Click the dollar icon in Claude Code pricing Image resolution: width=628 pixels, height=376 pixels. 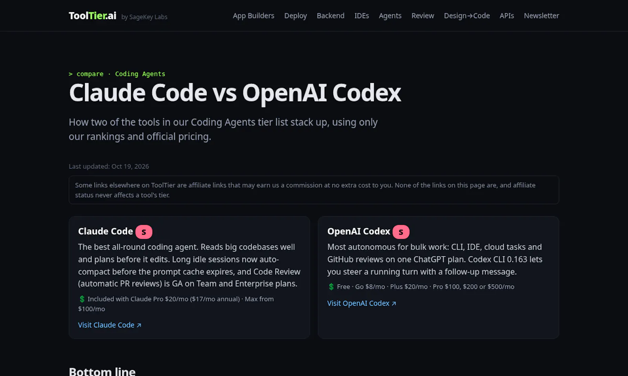point(82,299)
